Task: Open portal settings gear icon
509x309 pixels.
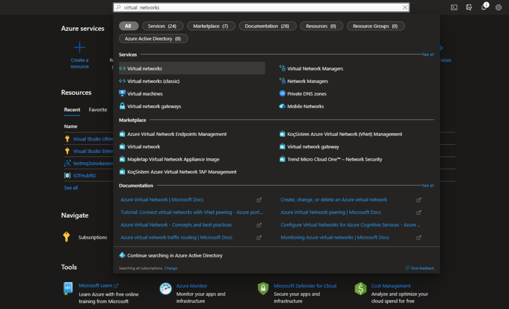Action: tap(498, 7)
